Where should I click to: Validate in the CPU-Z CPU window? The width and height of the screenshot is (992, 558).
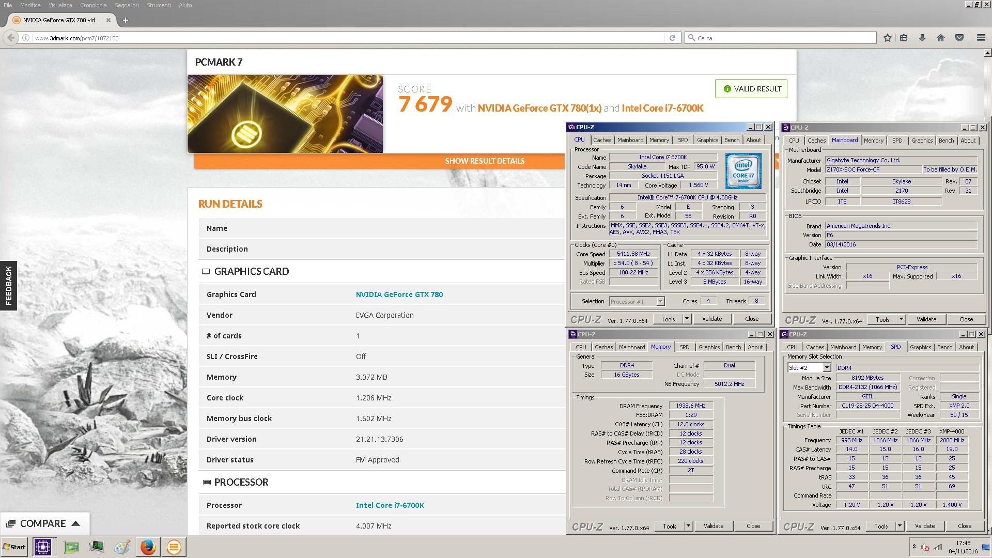(x=712, y=319)
